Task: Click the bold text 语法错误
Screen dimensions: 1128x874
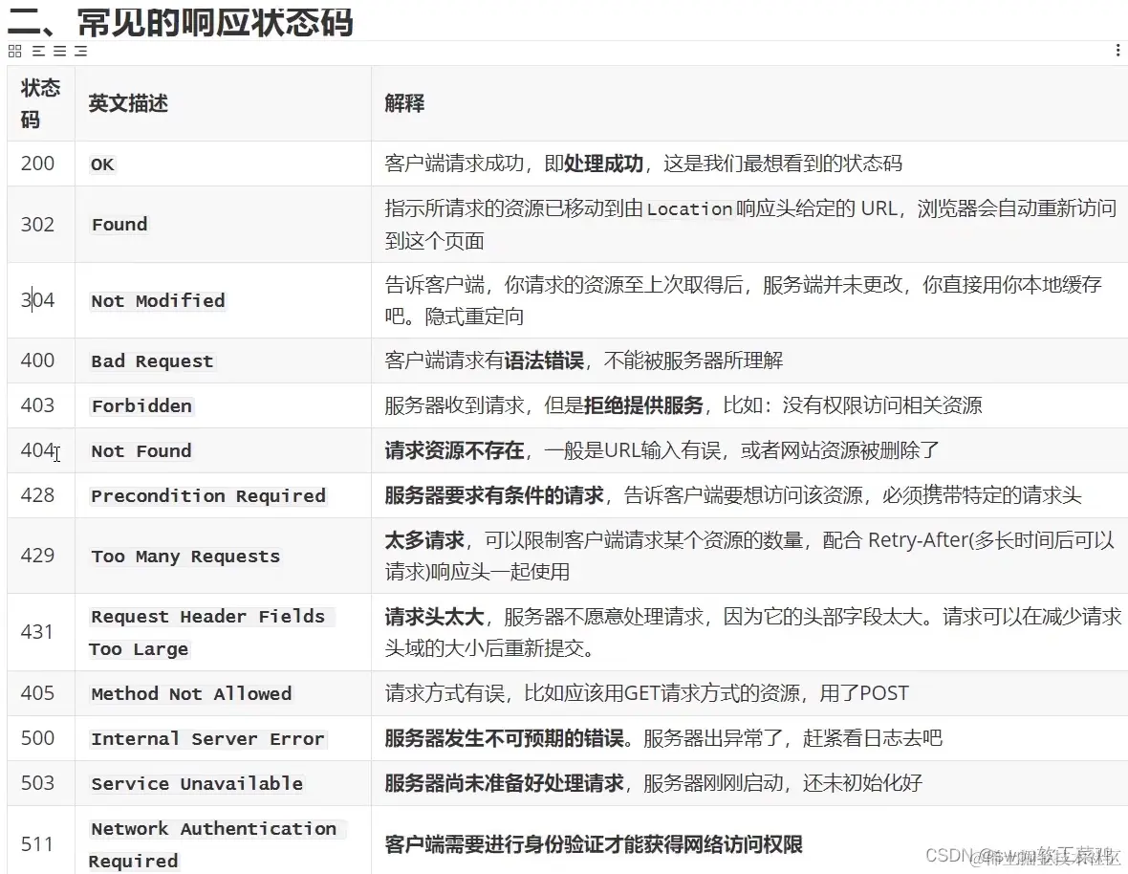Action: click(x=544, y=361)
